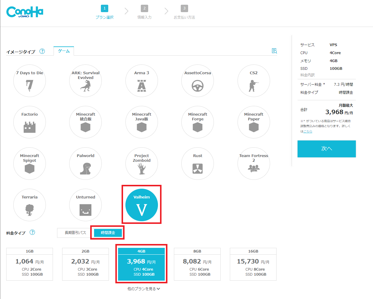Click the 4Core CPU value in summary
The image size is (373, 299).
335,53
